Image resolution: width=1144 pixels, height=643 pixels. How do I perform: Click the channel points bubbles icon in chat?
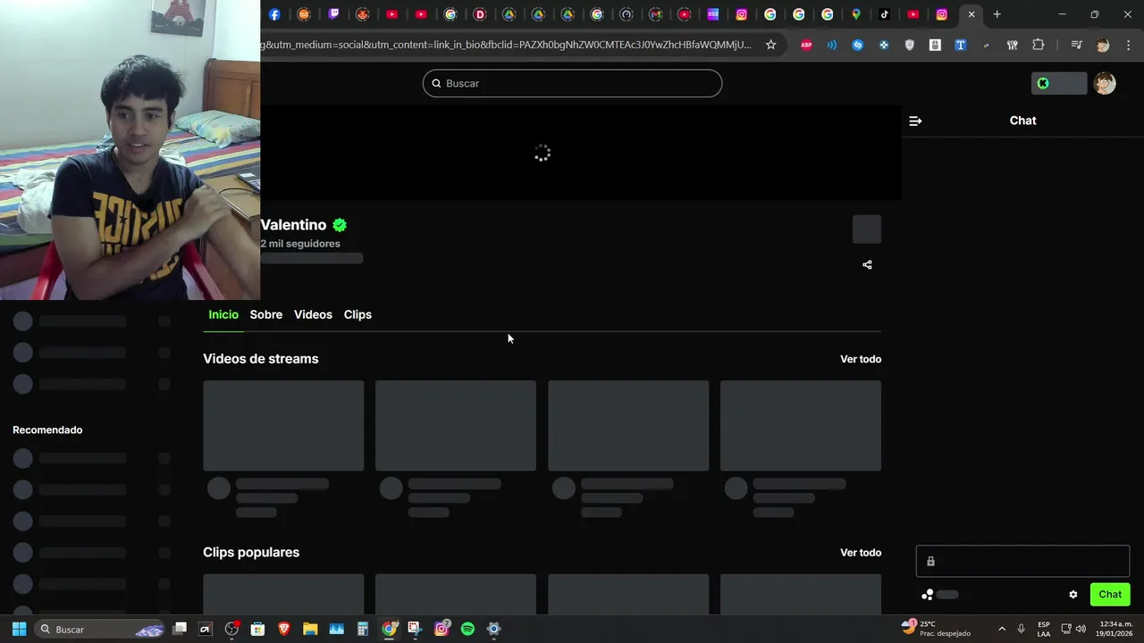point(927,595)
